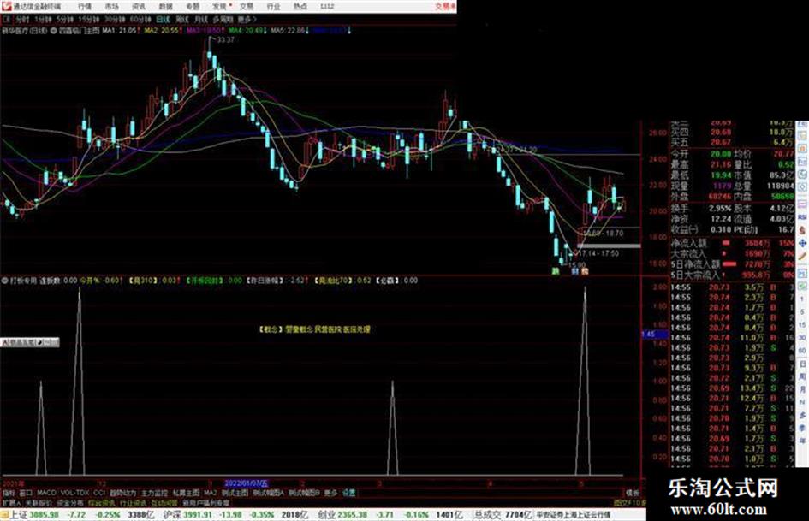809x521 pixels.
Task: Select the 15 minute shortcut in right sidebar
Action: 802,325
